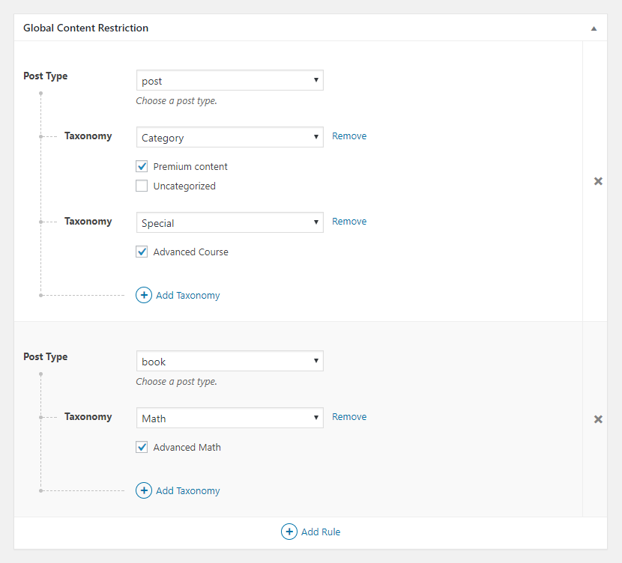Delete the post rule with its X icon
The width and height of the screenshot is (622, 563).
tap(598, 181)
